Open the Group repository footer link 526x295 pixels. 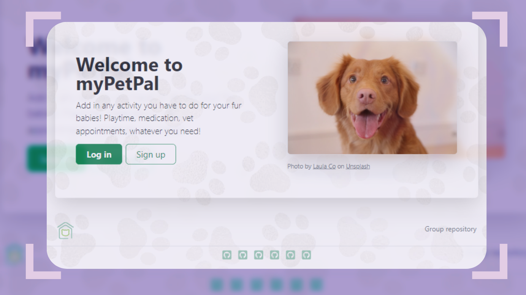point(450,229)
